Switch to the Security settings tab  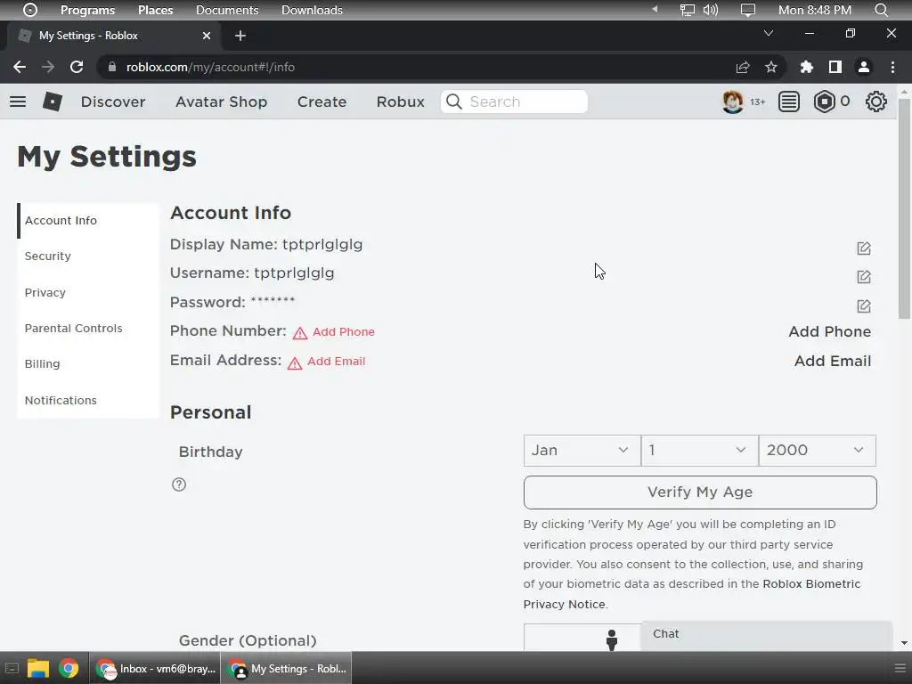[x=88, y=256]
